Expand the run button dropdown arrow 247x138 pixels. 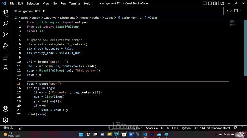[231, 11]
